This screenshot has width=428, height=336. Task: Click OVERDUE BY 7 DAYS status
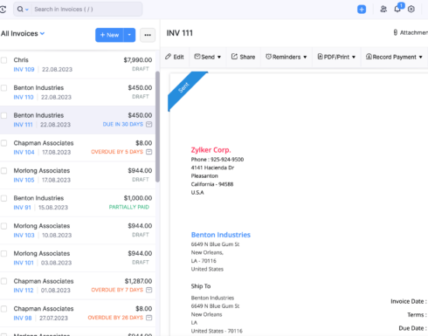click(x=117, y=290)
